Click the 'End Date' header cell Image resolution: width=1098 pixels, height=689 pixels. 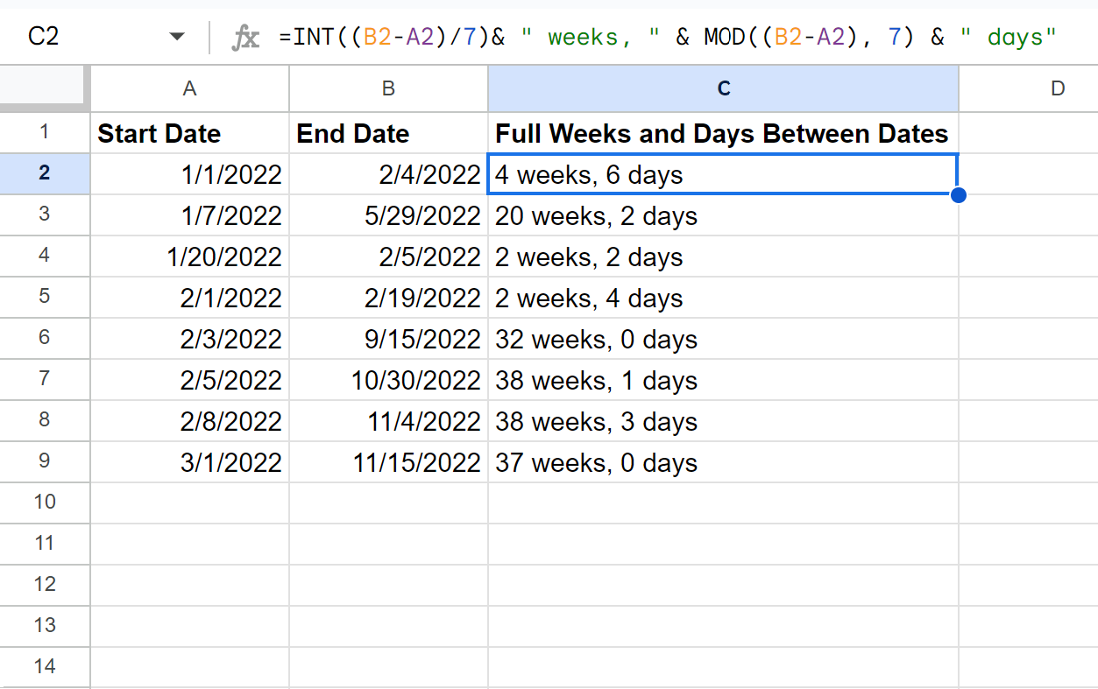[x=388, y=133]
